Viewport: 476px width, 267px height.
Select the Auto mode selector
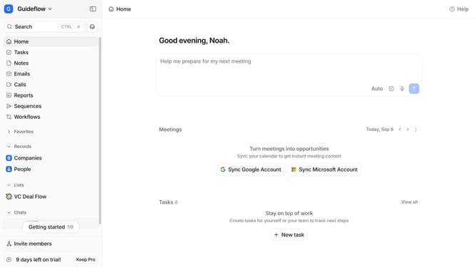coord(377,88)
